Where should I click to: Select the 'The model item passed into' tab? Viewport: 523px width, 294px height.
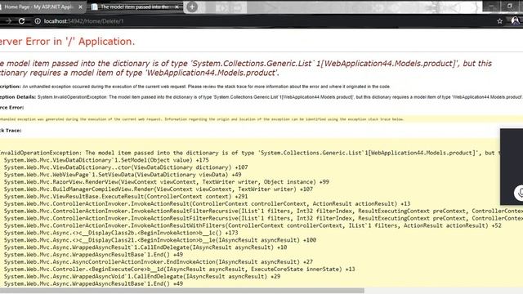pyautogui.click(x=135, y=7)
